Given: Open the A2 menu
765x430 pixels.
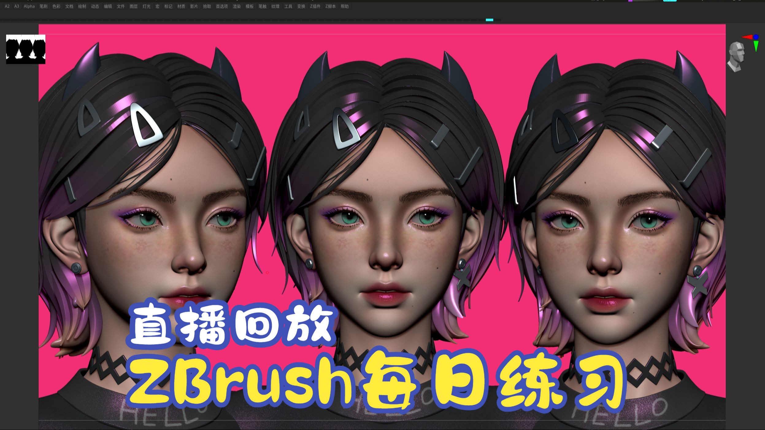Looking at the screenshot, I should [x=7, y=6].
